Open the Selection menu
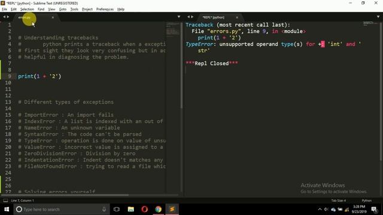 (x=27, y=10)
